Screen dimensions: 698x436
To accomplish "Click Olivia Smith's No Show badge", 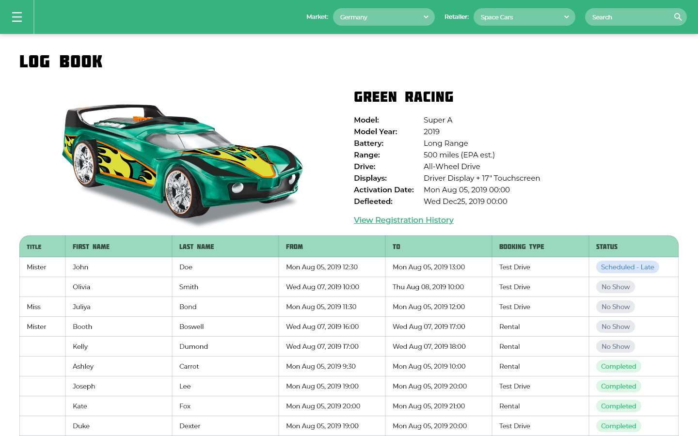I will [x=615, y=287].
